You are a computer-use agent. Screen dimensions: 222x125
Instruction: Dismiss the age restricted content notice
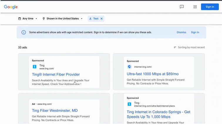[181, 32]
